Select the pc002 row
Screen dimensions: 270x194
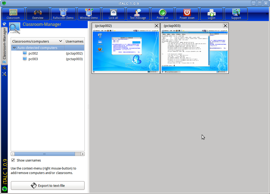(48, 53)
